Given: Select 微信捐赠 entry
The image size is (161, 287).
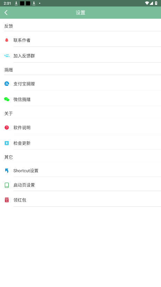Looking at the screenshot, I should (80, 99).
